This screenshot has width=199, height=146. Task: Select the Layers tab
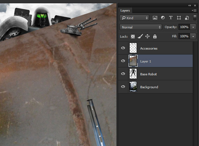125,11
